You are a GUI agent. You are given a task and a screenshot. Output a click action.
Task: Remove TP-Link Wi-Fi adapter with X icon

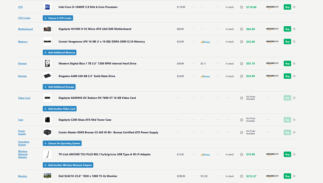tap(294, 154)
